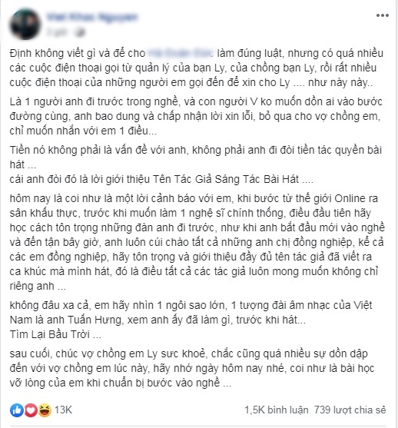Viewport: 398px width, 428px height.
Task: Click the yellow Haha reaction icon
Action: pyautogui.click(x=45, y=410)
